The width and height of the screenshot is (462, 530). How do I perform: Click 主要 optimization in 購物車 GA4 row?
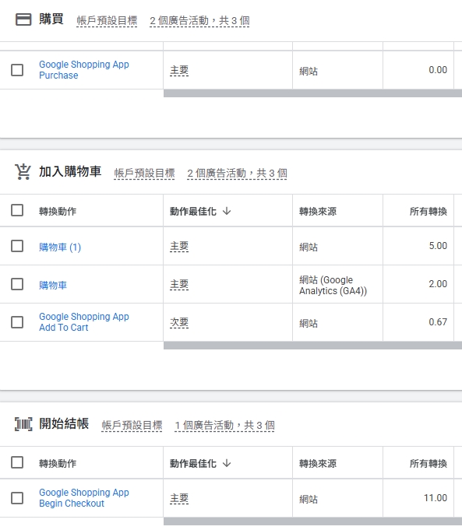tap(179, 284)
